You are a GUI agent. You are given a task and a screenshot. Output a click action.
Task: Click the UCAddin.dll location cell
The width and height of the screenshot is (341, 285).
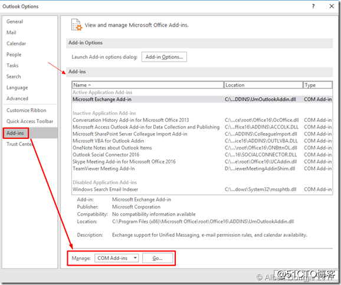click(x=261, y=162)
